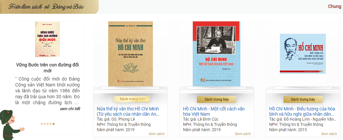Select the 'Triển lãm sách về Đảng và Bác' header tab
Image resolution: width=343 pixels, height=140 pixels.
[x=46, y=7]
